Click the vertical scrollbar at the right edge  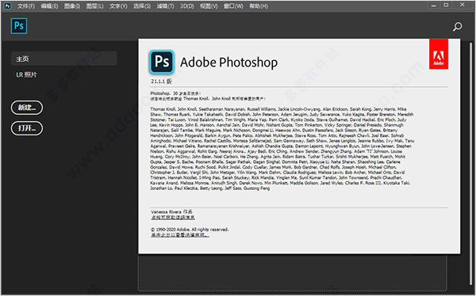470,164
